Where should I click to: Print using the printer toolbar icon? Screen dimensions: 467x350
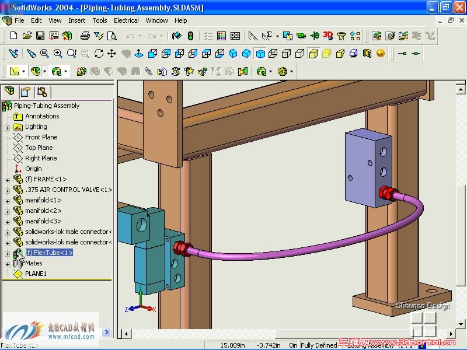[85, 36]
